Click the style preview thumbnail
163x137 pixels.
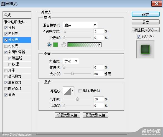coord(145,49)
